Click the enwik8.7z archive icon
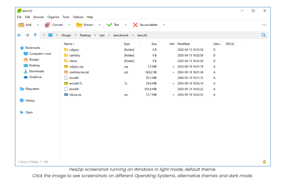Image resolution: width=287 pixels, height=188 pixels. click(66, 83)
